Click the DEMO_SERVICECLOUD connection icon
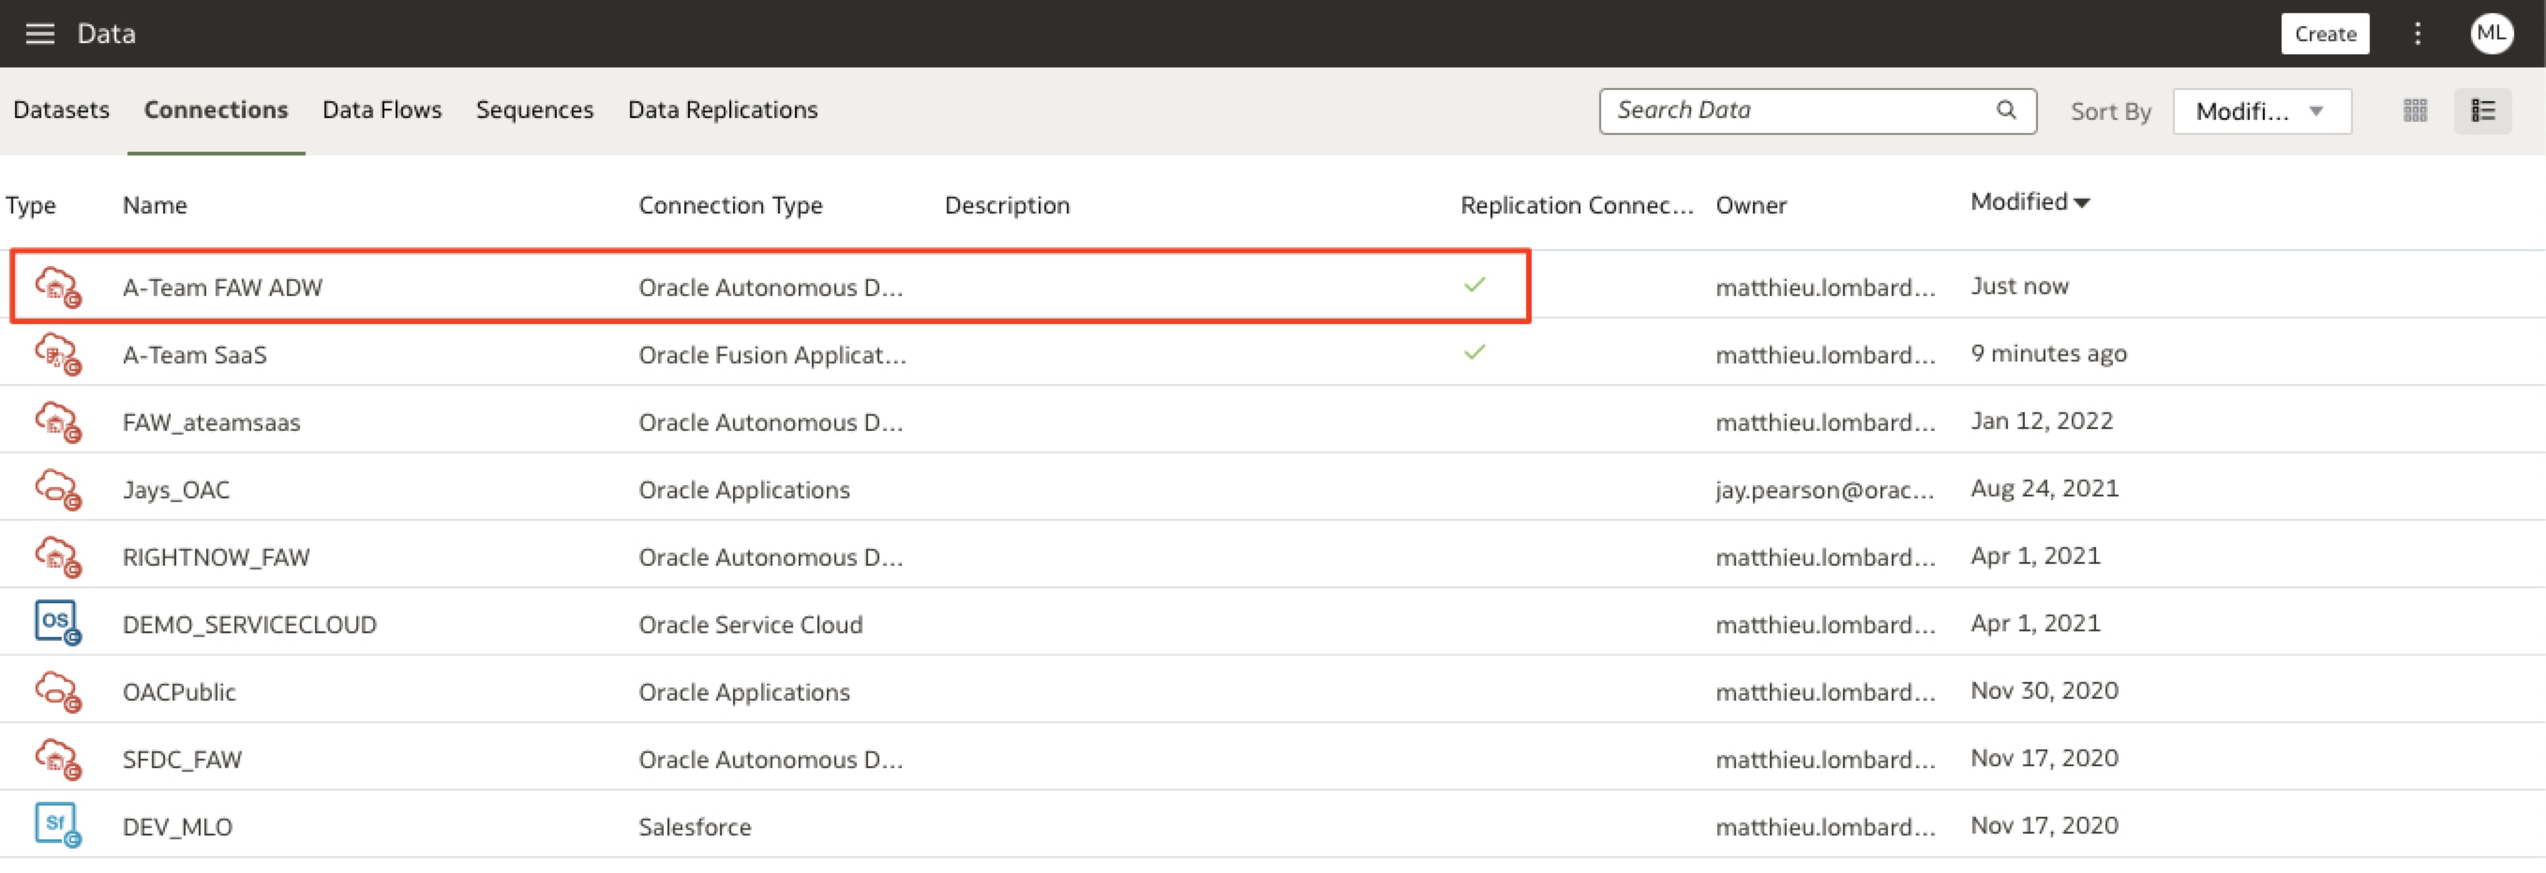The width and height of the screenshot is (2546, 873). click(x=57, y=623)
